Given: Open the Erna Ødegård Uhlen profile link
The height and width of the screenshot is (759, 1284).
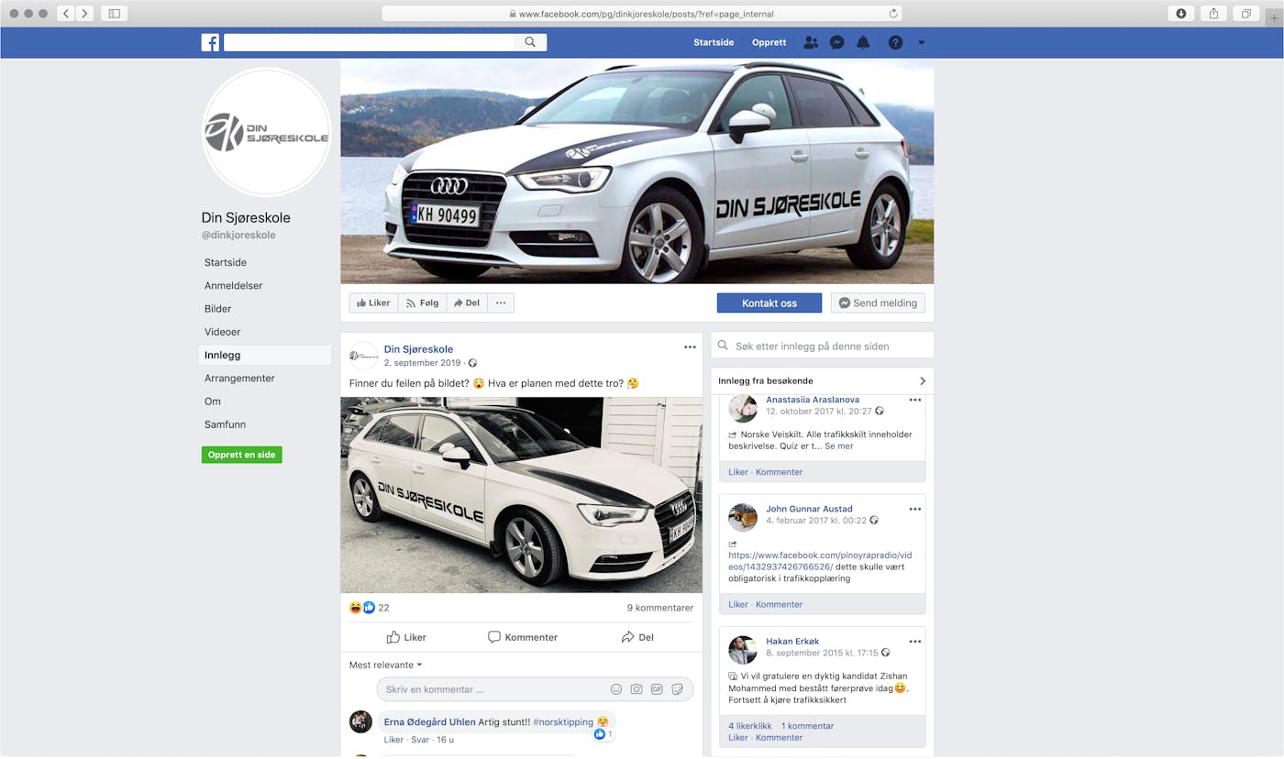Looking at the screenshot, I should coord(429,721).
